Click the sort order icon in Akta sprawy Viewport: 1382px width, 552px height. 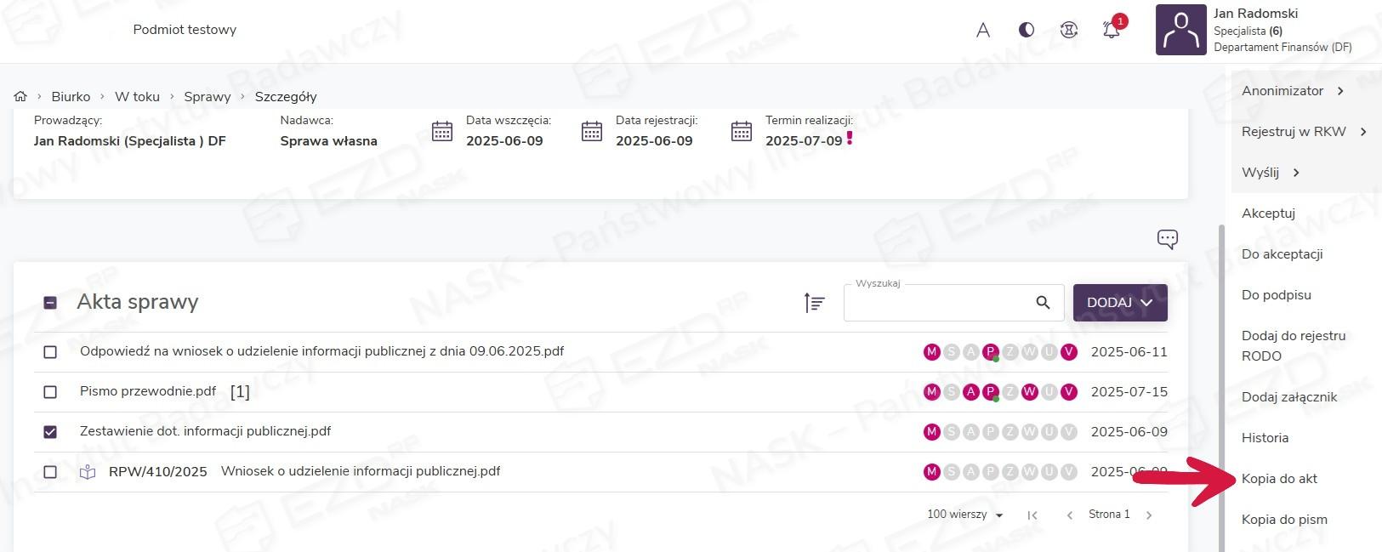click(814, 302)
